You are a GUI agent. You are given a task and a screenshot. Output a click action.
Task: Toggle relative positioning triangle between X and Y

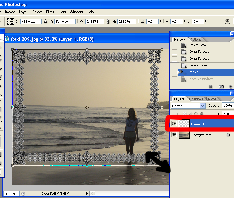coord(45,21)
